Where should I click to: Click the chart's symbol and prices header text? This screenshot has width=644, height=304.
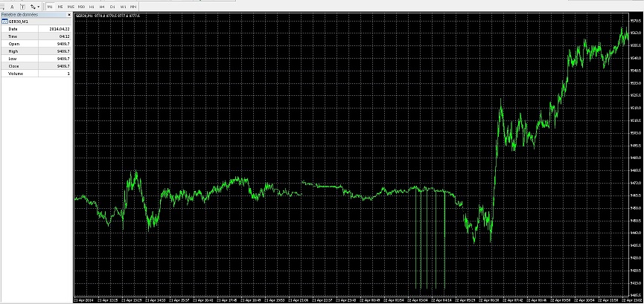tap(106, 16)
